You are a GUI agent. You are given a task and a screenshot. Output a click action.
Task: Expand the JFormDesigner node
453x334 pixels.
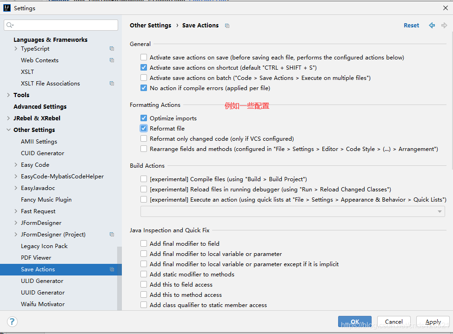(16, 223)
